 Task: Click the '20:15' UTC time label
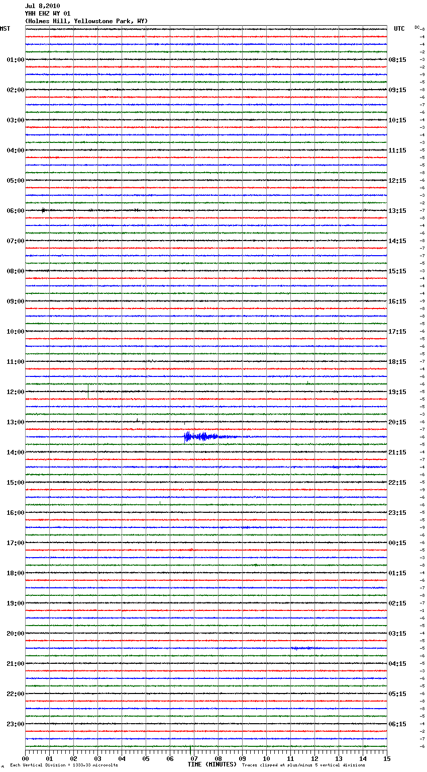pyautogui.click(x=397, y=422)
